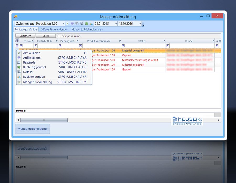Open Buchungsjournal with the green toolbar icon

[86, 24]
